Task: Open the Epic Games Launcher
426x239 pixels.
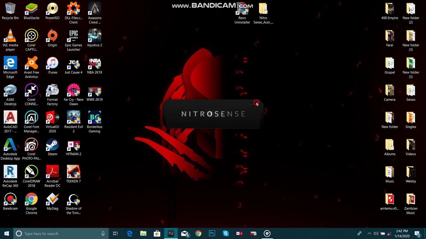Action: point(74,40)
